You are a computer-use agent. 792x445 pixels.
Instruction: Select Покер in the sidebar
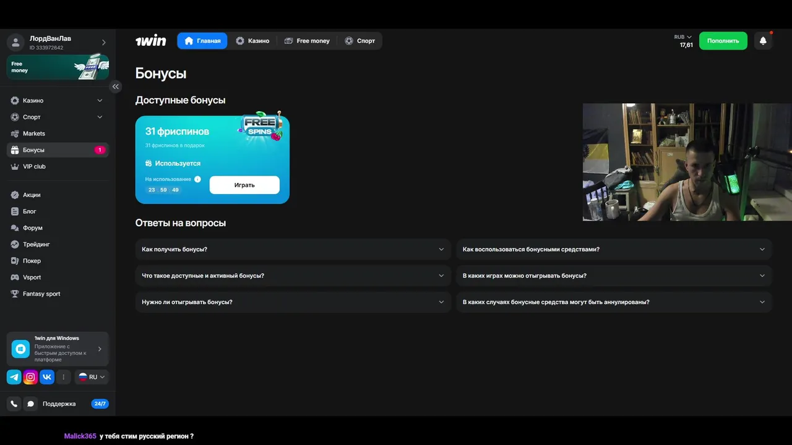(58, 261)
